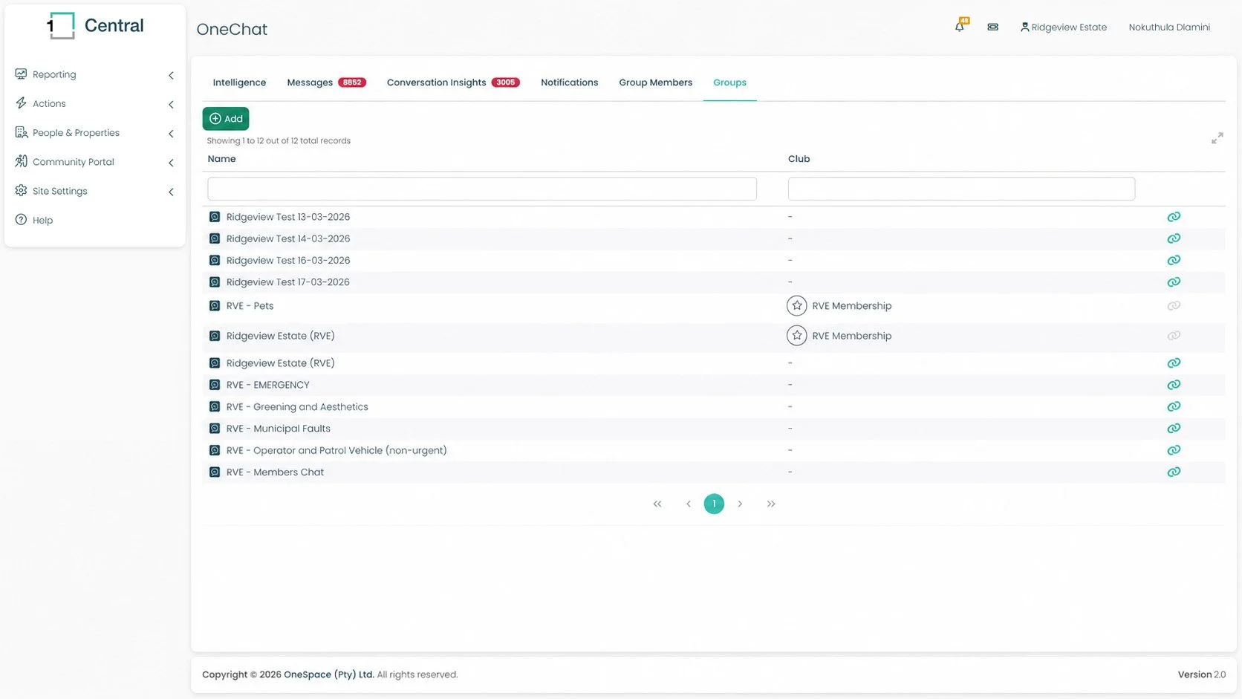Select the row Ridgeview Test 17-03-2026
This screenshot has width=1242, height=699.
713,282
